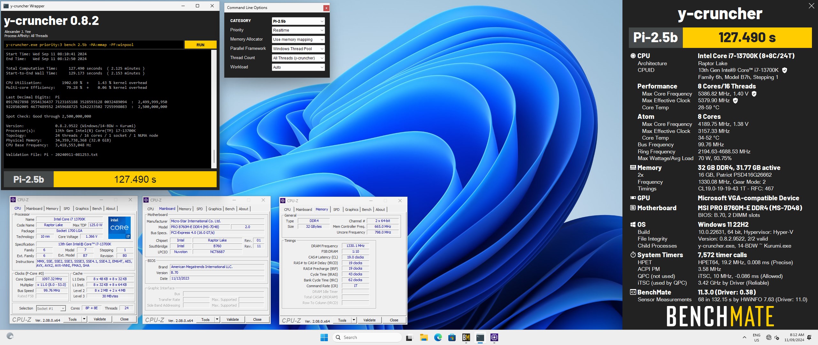Image resolution: width=818 pixels, height=345 pixels.
Task: Click the System Timers clock icon
Action: click(633, 255)
